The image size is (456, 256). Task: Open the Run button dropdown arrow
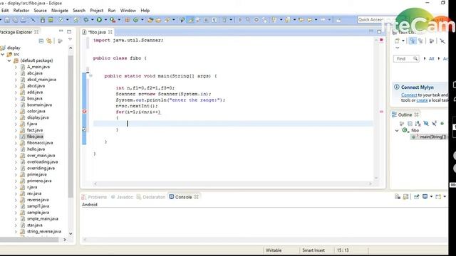click(105, 20)
